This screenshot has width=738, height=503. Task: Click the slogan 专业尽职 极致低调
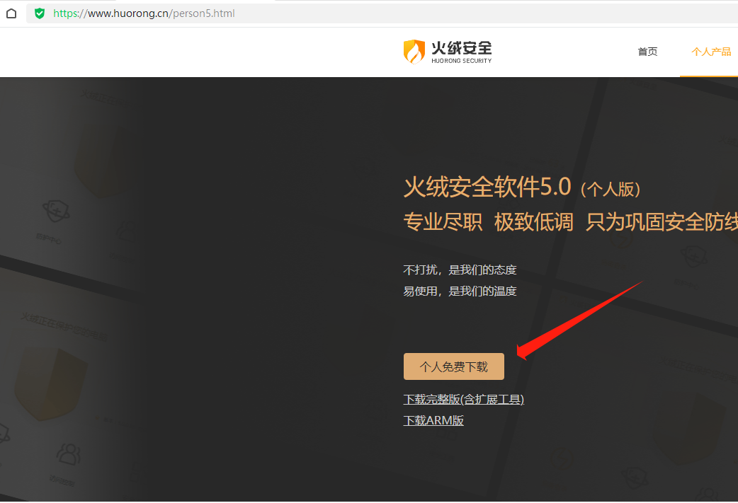tap(488, 222)
